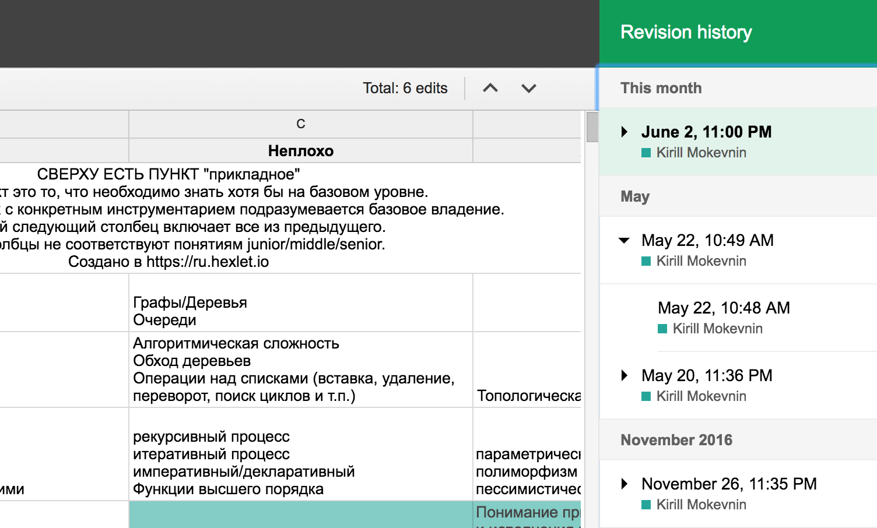Screen dimensions: 877x528
Task: Click the next edit arrow
Action: click(x=528, y=88)
